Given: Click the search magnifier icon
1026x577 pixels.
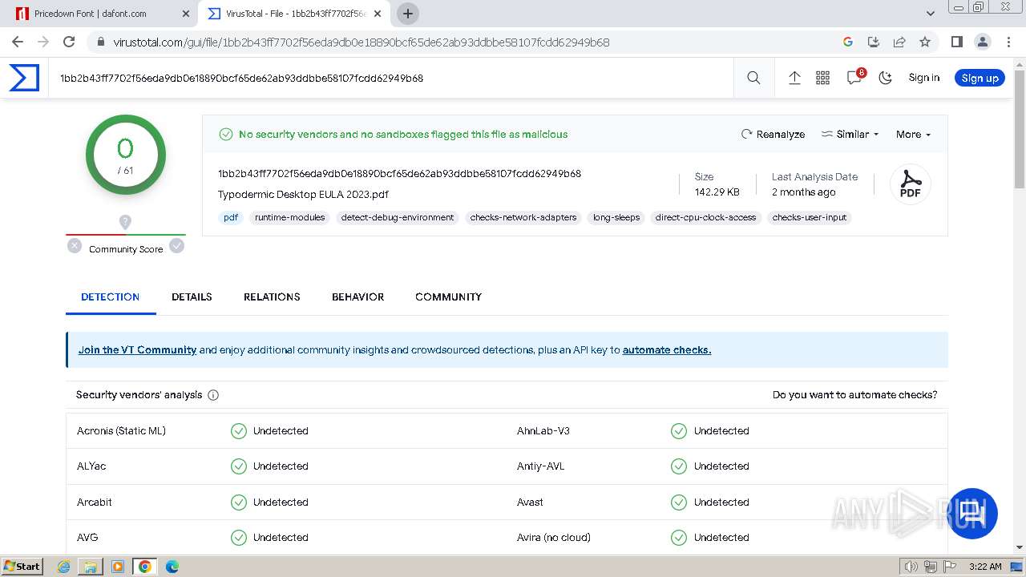Looking at the screenshot, I should coord(753,78).
